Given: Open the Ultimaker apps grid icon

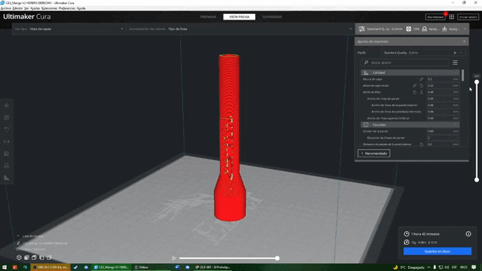Looking at the screenshot, I should pos(451,17).
